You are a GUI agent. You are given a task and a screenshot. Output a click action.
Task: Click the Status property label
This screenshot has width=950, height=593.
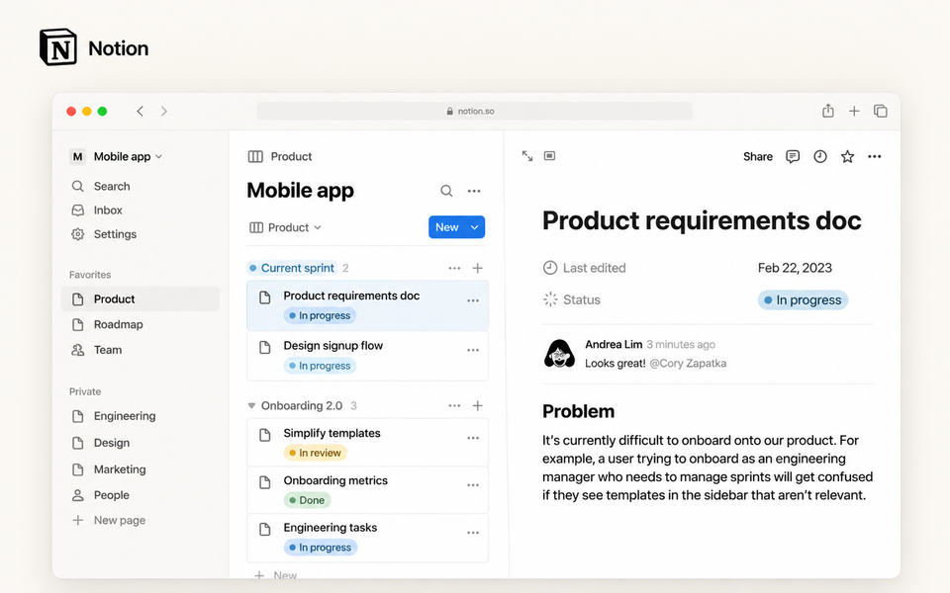coord(571,300)
